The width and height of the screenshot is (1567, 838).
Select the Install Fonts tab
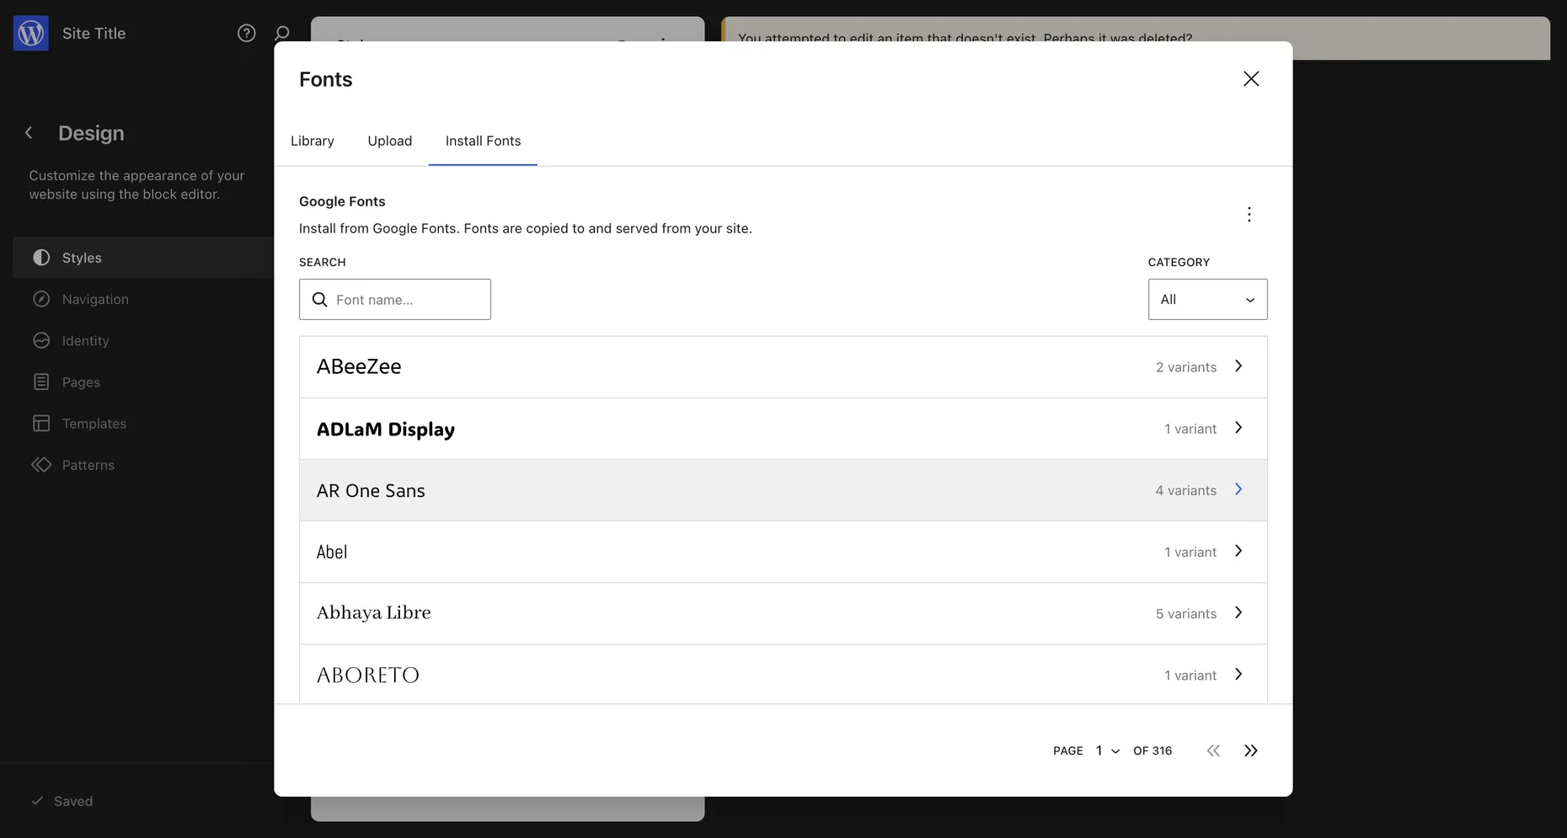[x=483, y=141]
